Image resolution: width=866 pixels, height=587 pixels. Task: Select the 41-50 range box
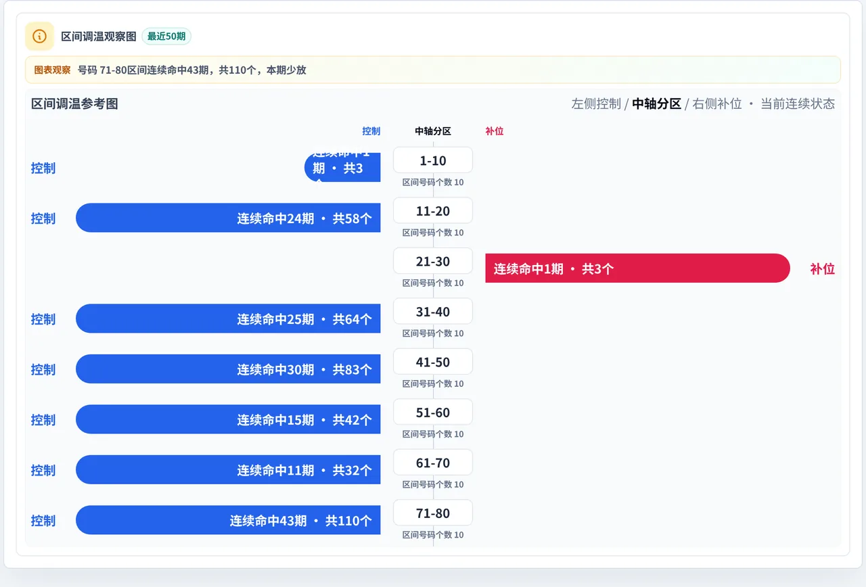click(433, 362)
